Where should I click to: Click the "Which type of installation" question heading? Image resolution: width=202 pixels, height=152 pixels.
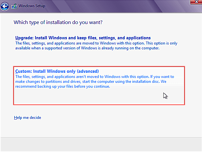click(x=61, y=22)
